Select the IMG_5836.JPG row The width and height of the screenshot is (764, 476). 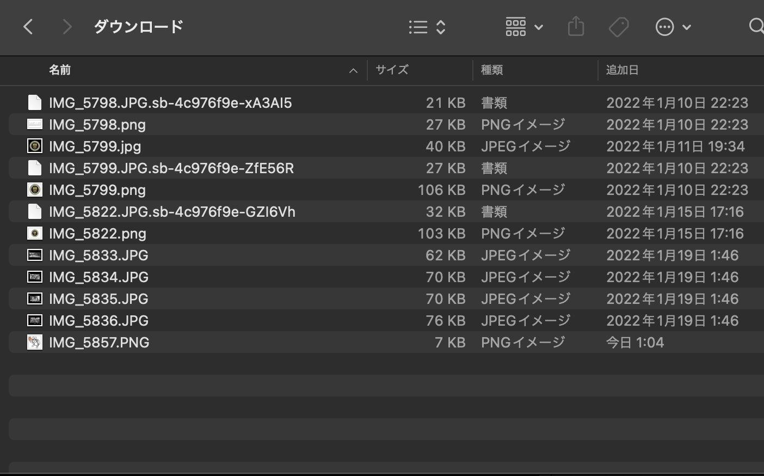pos(98,320)
